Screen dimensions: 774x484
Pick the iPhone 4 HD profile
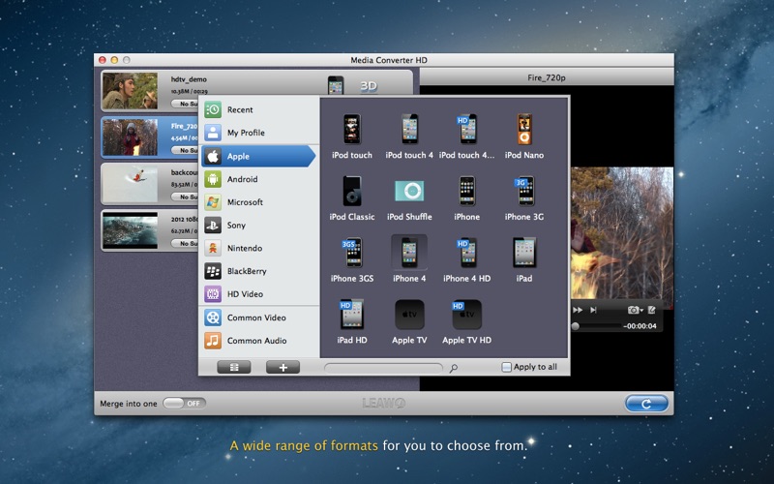pyautogui.click(x=466, y=259)
